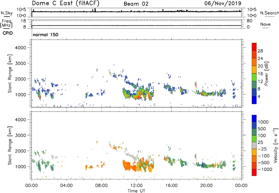Select the orange 20–24 dB Power colorbar segment

254,62
